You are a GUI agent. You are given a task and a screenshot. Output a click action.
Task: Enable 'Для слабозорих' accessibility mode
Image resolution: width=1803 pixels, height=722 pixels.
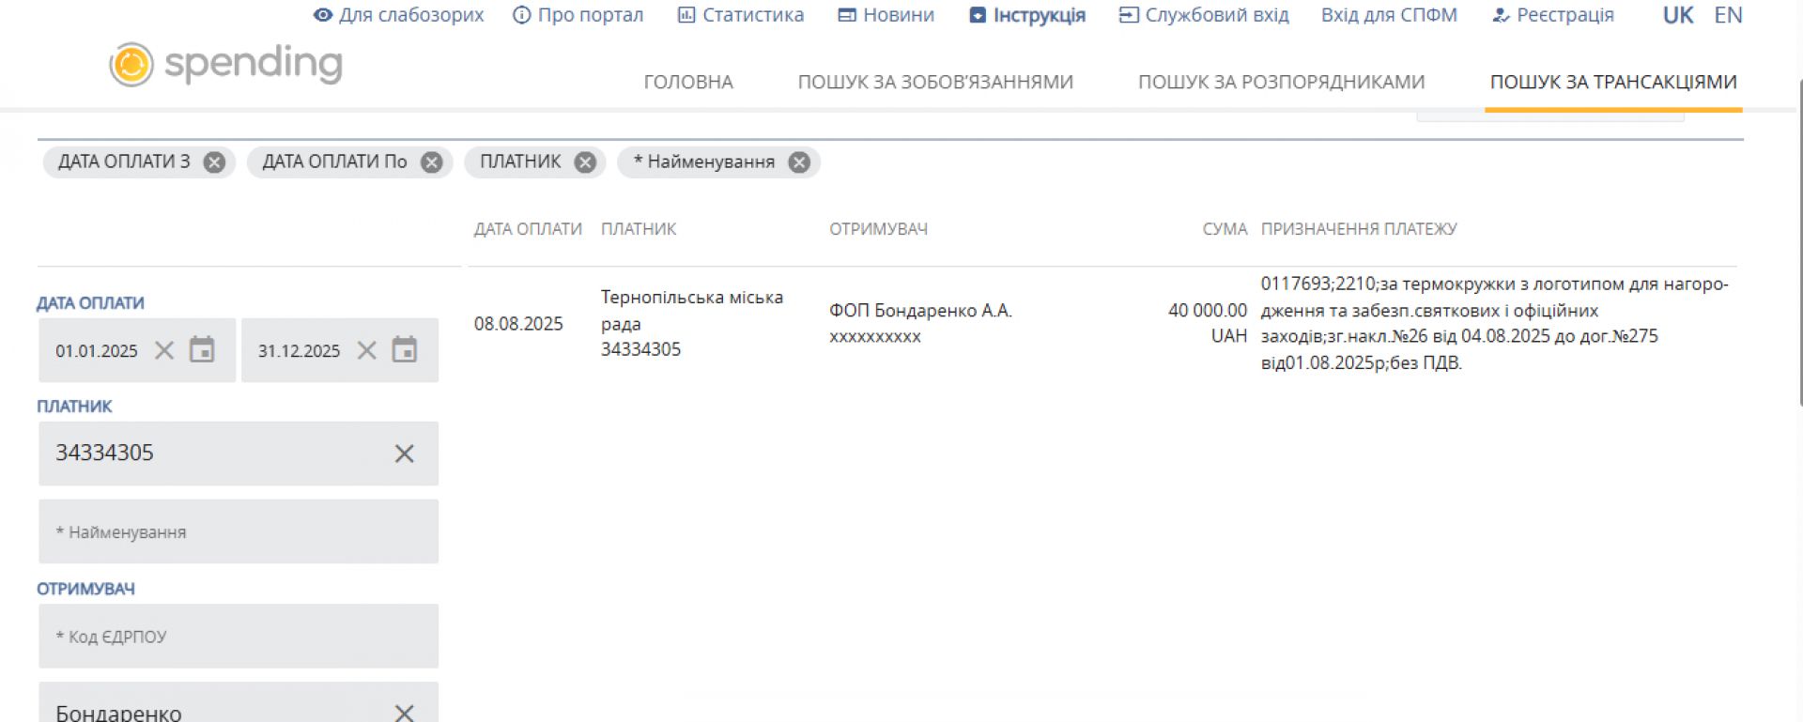[x=399, y=15]
